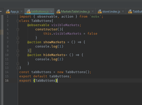
Task: Click the JS file icon on tabButtons.js tab
Action: pyautogui.click(x=29, y=12)
